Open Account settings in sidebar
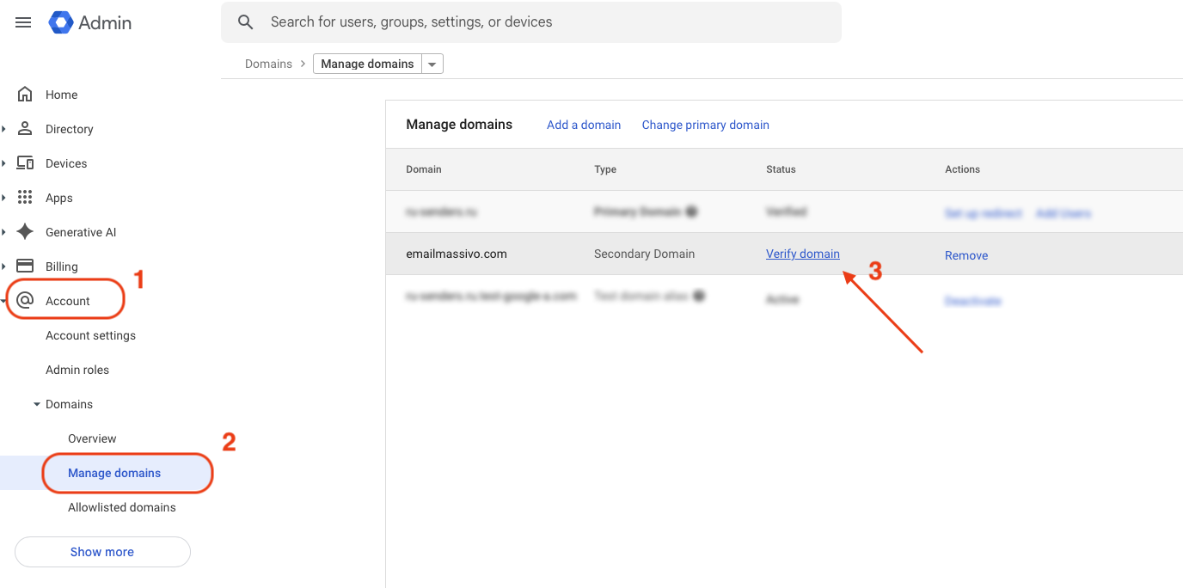Screen dimensions: 1183x588 point(90,335)
